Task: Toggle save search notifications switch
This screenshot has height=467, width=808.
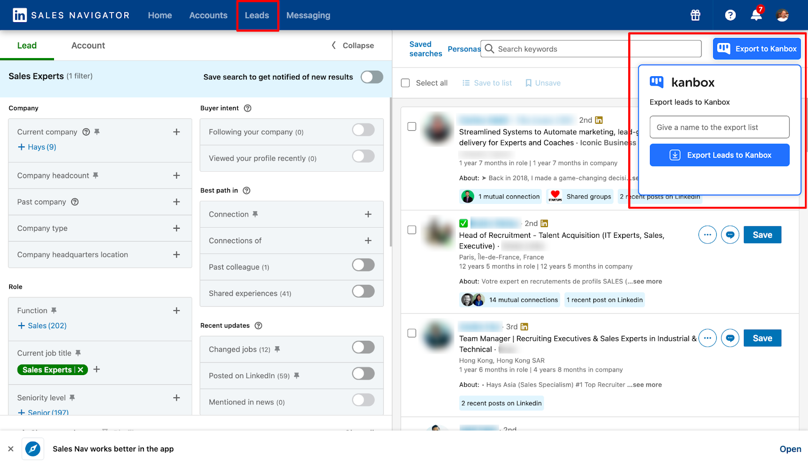Action: [x=372, y=77]
